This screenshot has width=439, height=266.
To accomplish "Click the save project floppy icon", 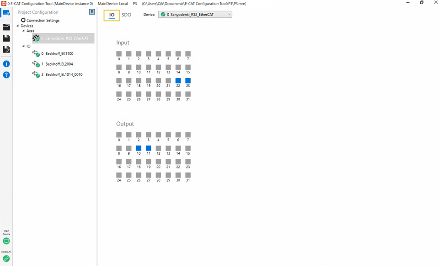I will point(6,38).
